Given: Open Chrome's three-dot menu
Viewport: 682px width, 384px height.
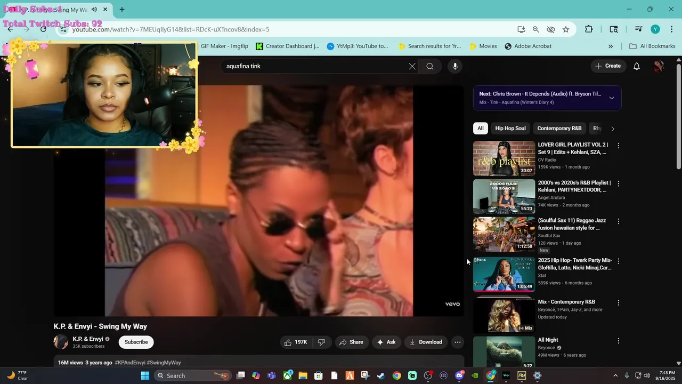Looking at the screenshot, I should tap(671, 29).
